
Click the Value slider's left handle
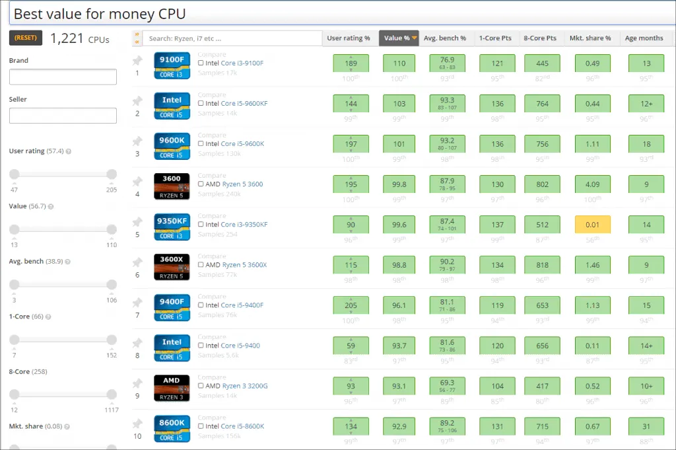(x=15, y=229)
